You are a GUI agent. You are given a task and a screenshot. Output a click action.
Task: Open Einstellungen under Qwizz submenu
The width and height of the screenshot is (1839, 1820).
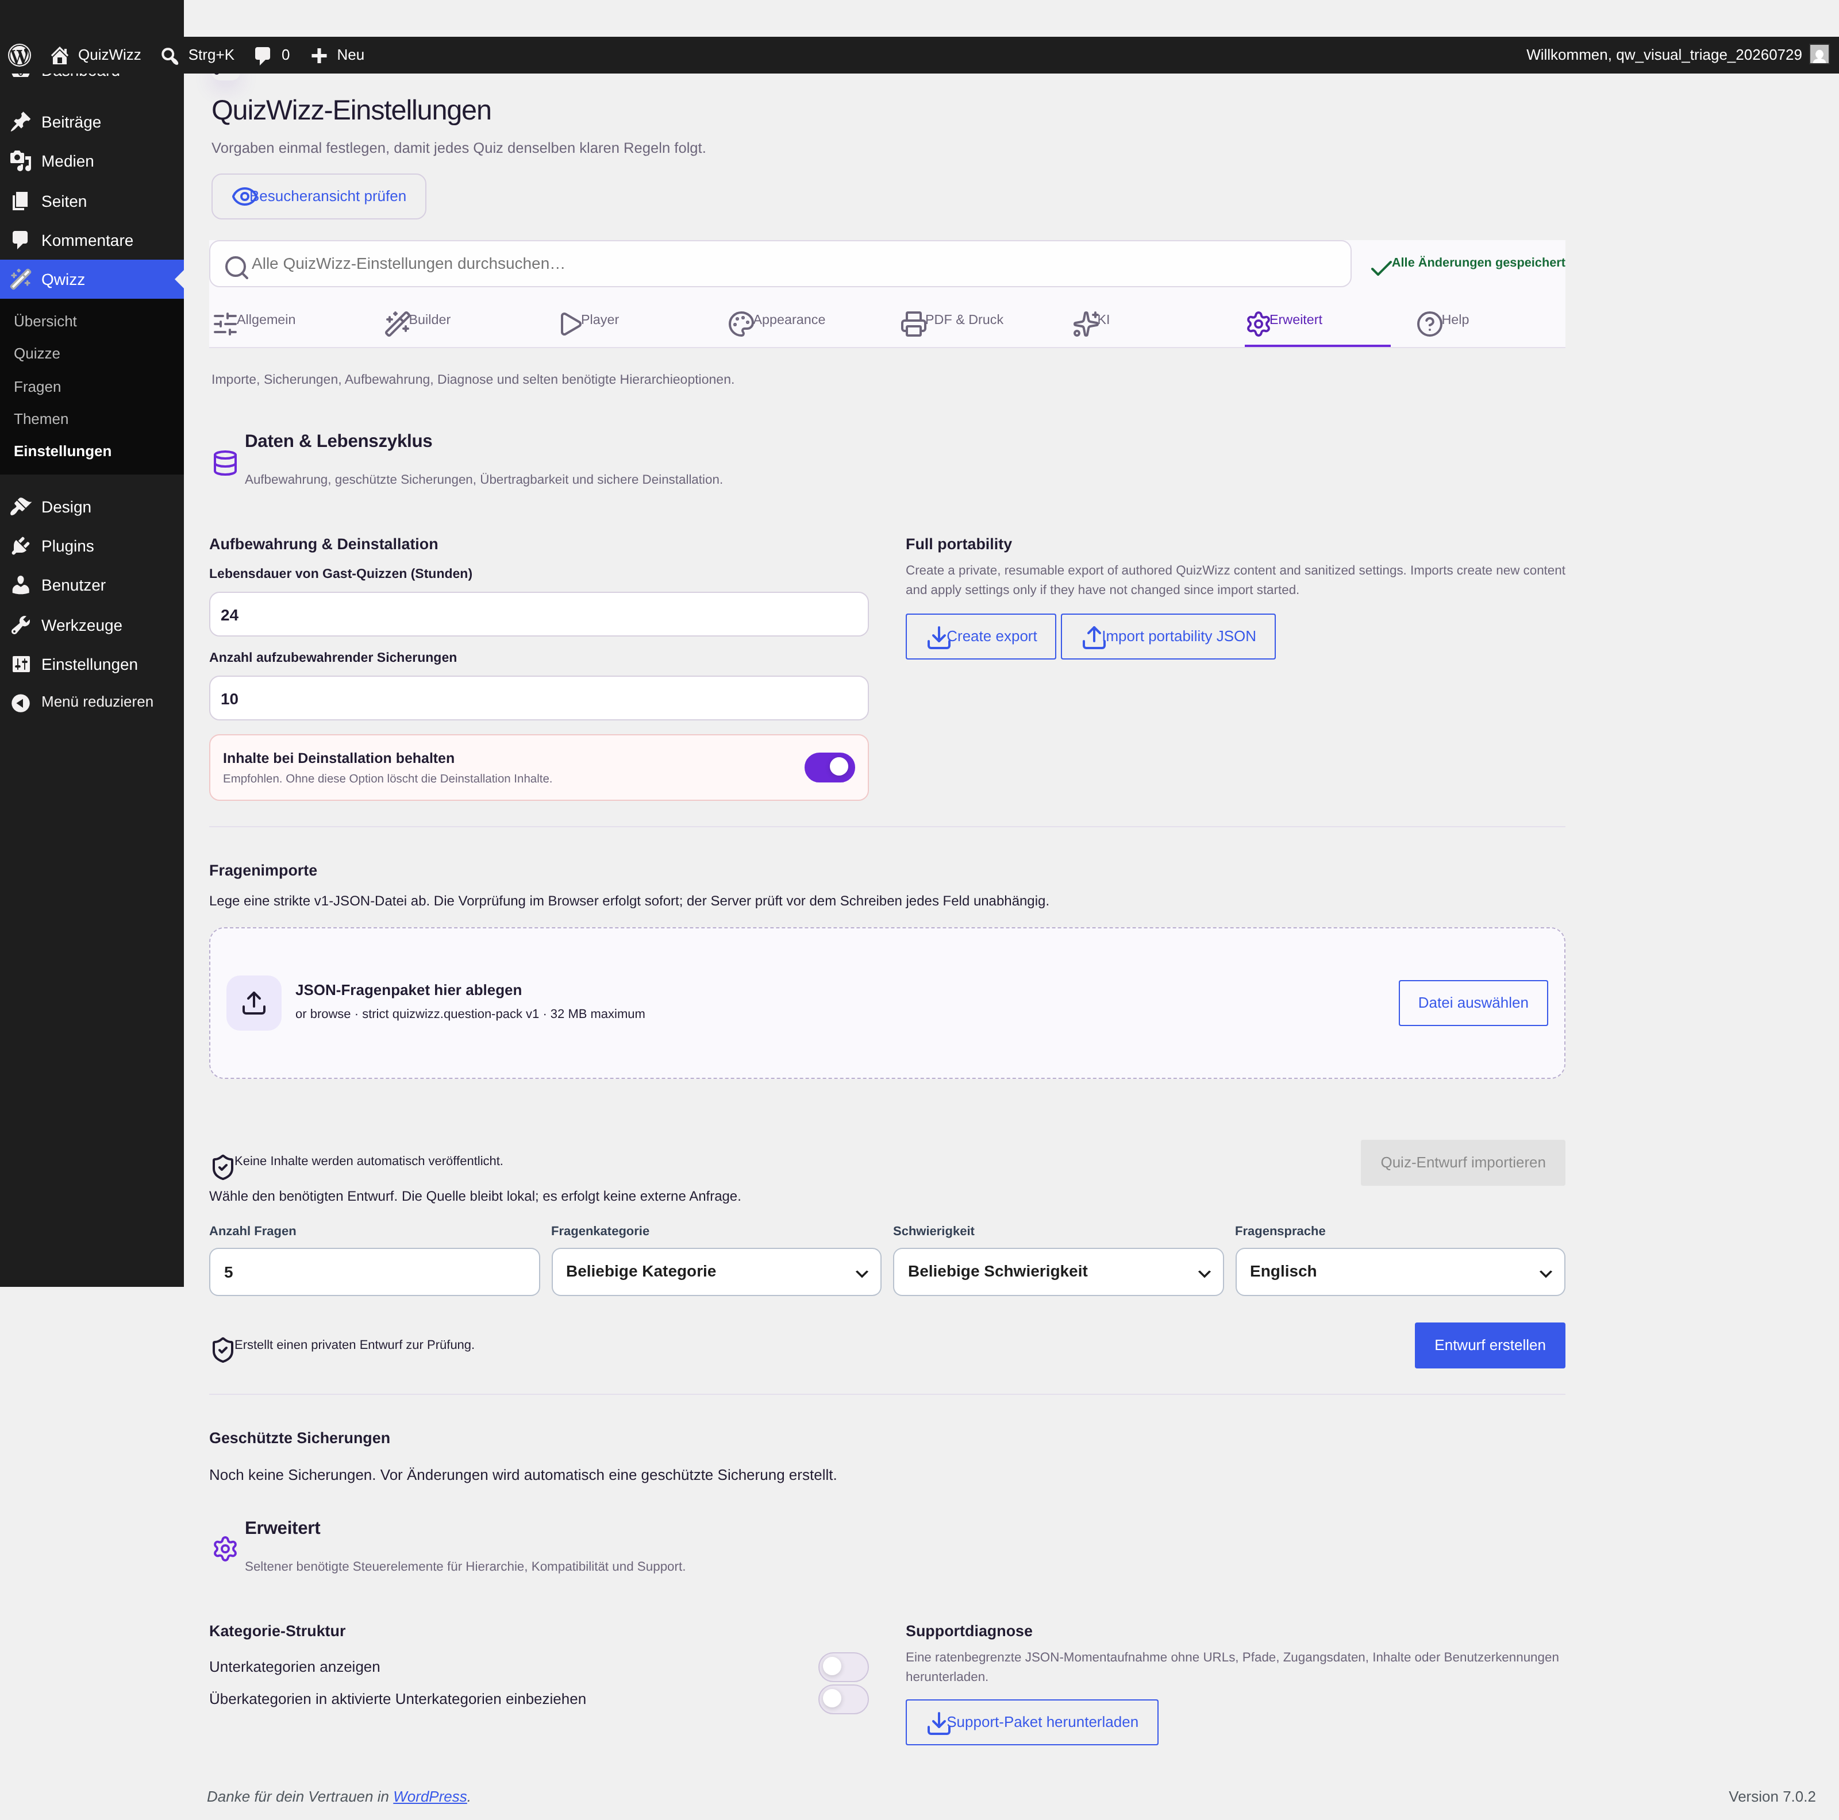(x=63, y=451)
